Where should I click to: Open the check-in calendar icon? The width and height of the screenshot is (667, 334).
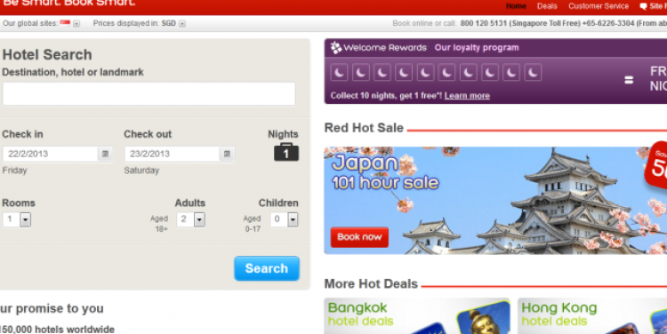tap(105, 154)
